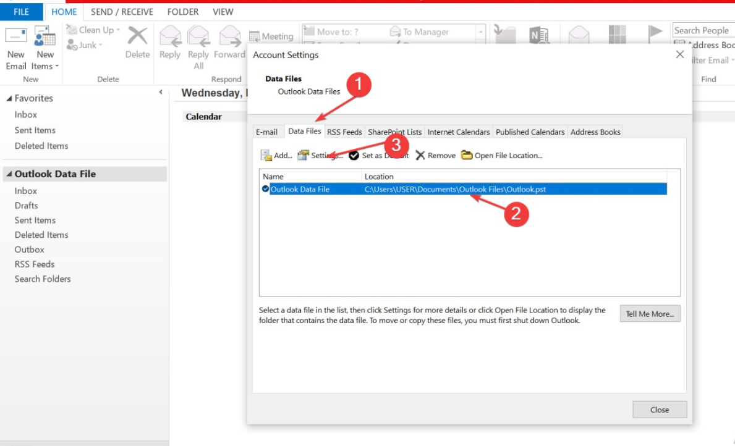
Task: Click Remove to delete the data file
Action: (x=435, y=156)
